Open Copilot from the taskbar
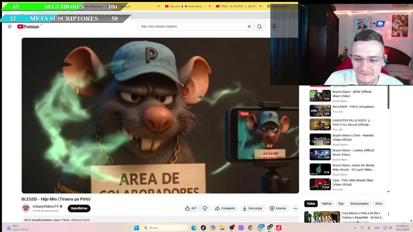This screenshot has width=413, height=232. pyautogui.click(x=213, y=228)
